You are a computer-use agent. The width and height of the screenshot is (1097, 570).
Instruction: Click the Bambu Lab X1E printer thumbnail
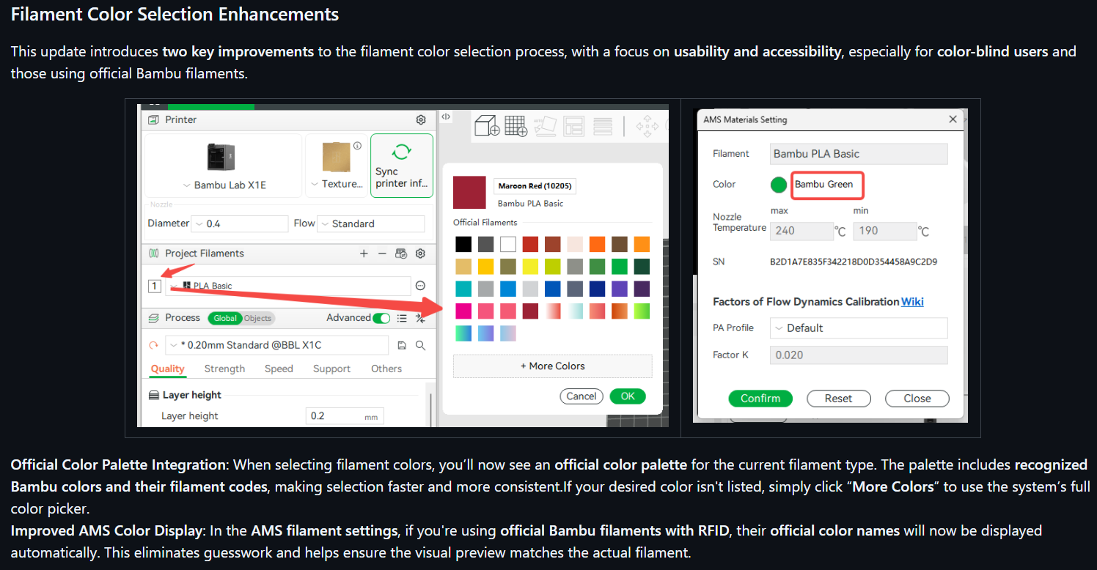[x=221, y=157]
